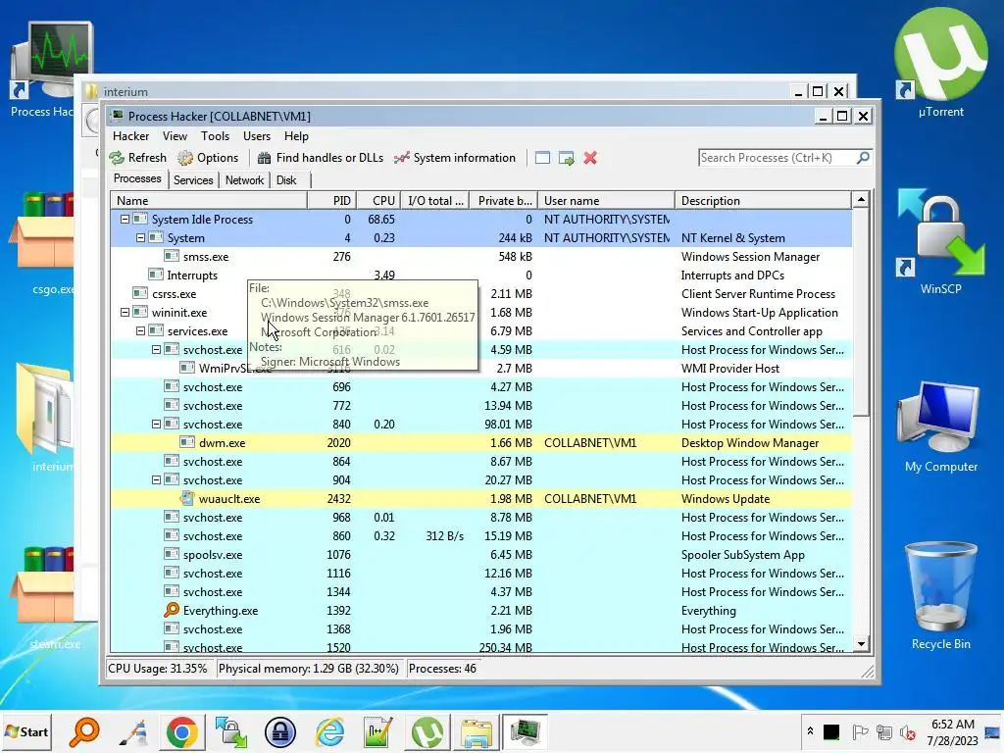The image size is (1004, 753).
Task: Open System information graph window
Action: 455,158
